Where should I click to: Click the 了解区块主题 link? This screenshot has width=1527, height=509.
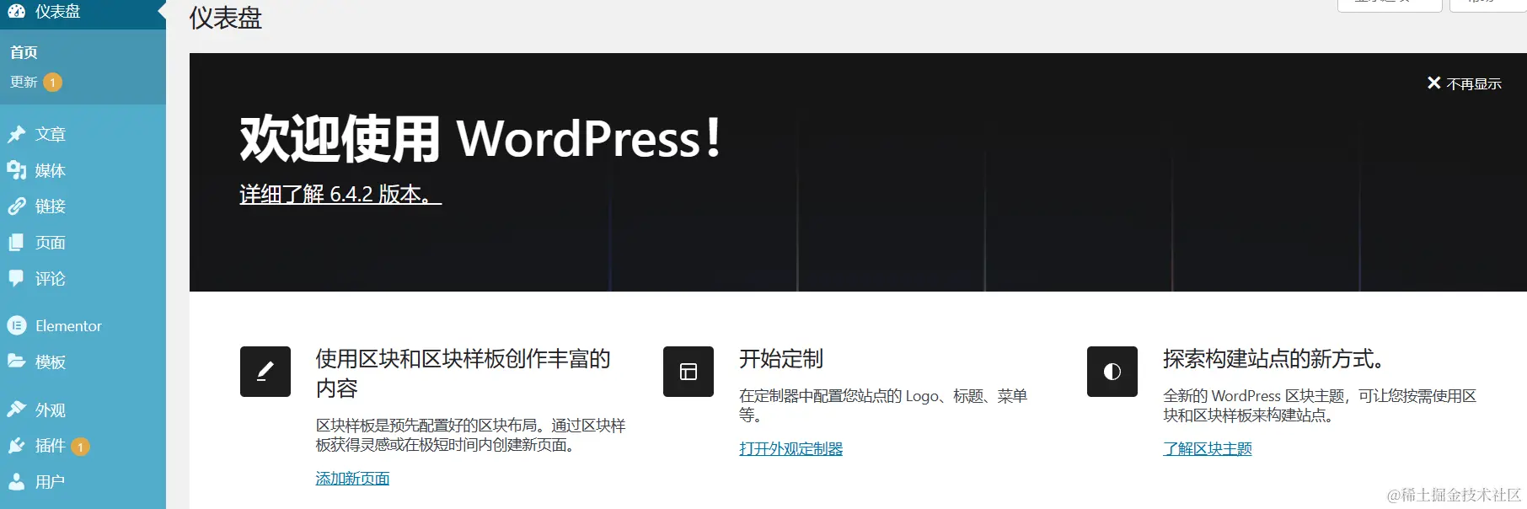click(x=1207, y=449)
